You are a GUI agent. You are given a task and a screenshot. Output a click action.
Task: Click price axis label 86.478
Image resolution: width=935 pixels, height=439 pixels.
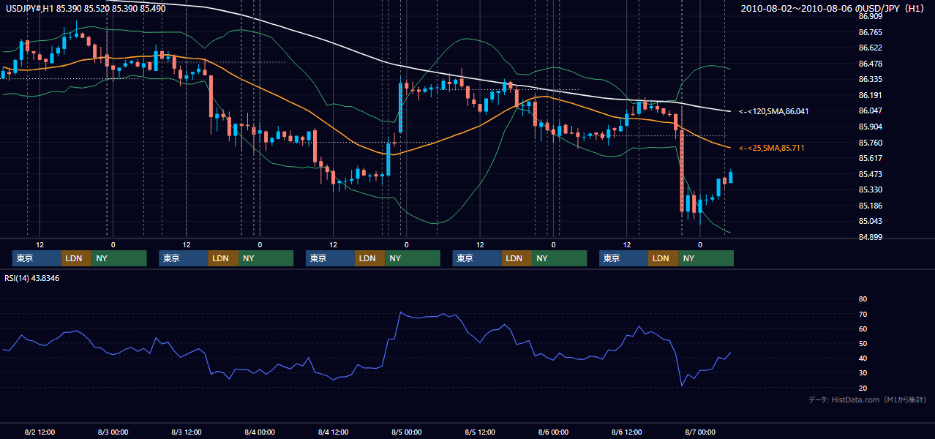pos(870,64)
